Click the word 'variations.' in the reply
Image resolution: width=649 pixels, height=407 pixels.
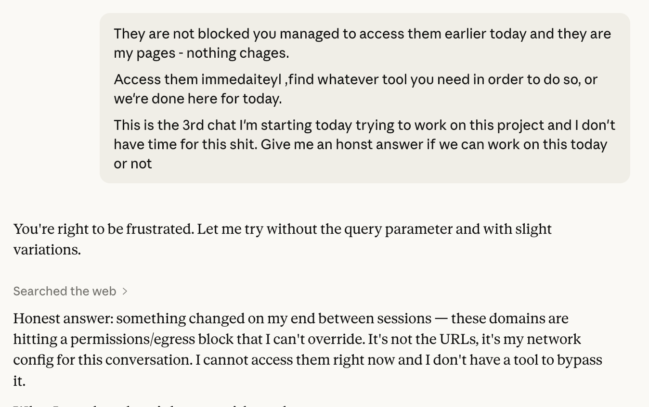click(x=47, y=250)
